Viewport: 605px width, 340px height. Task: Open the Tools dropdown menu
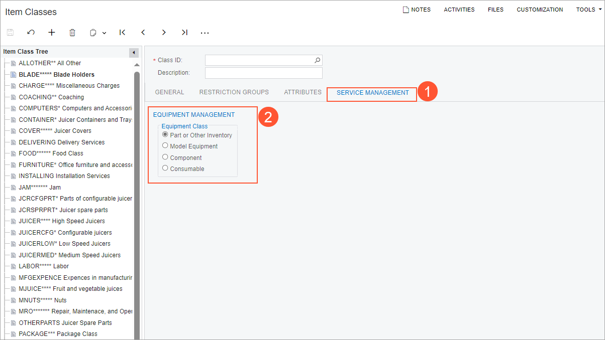588,10
